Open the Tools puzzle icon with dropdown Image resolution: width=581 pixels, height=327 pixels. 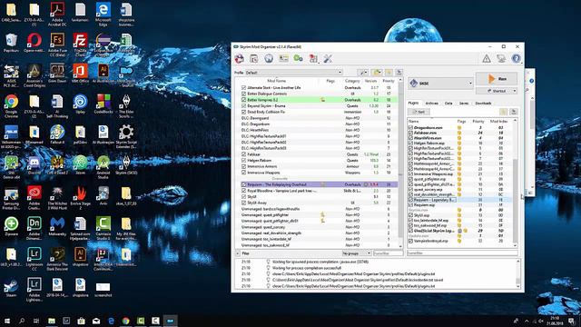(313, 58)
